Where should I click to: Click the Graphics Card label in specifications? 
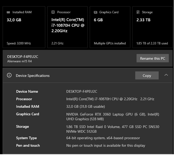tap(28, 114)
